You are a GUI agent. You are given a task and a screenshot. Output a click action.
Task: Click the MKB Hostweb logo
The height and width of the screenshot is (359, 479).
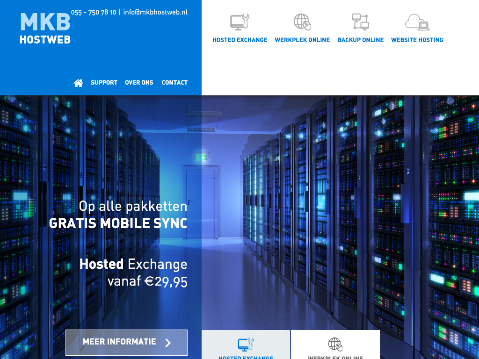[x=45, y=29]
